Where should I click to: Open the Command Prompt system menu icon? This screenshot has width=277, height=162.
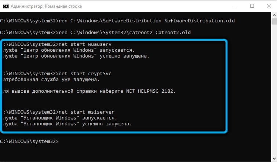(6, 6)
